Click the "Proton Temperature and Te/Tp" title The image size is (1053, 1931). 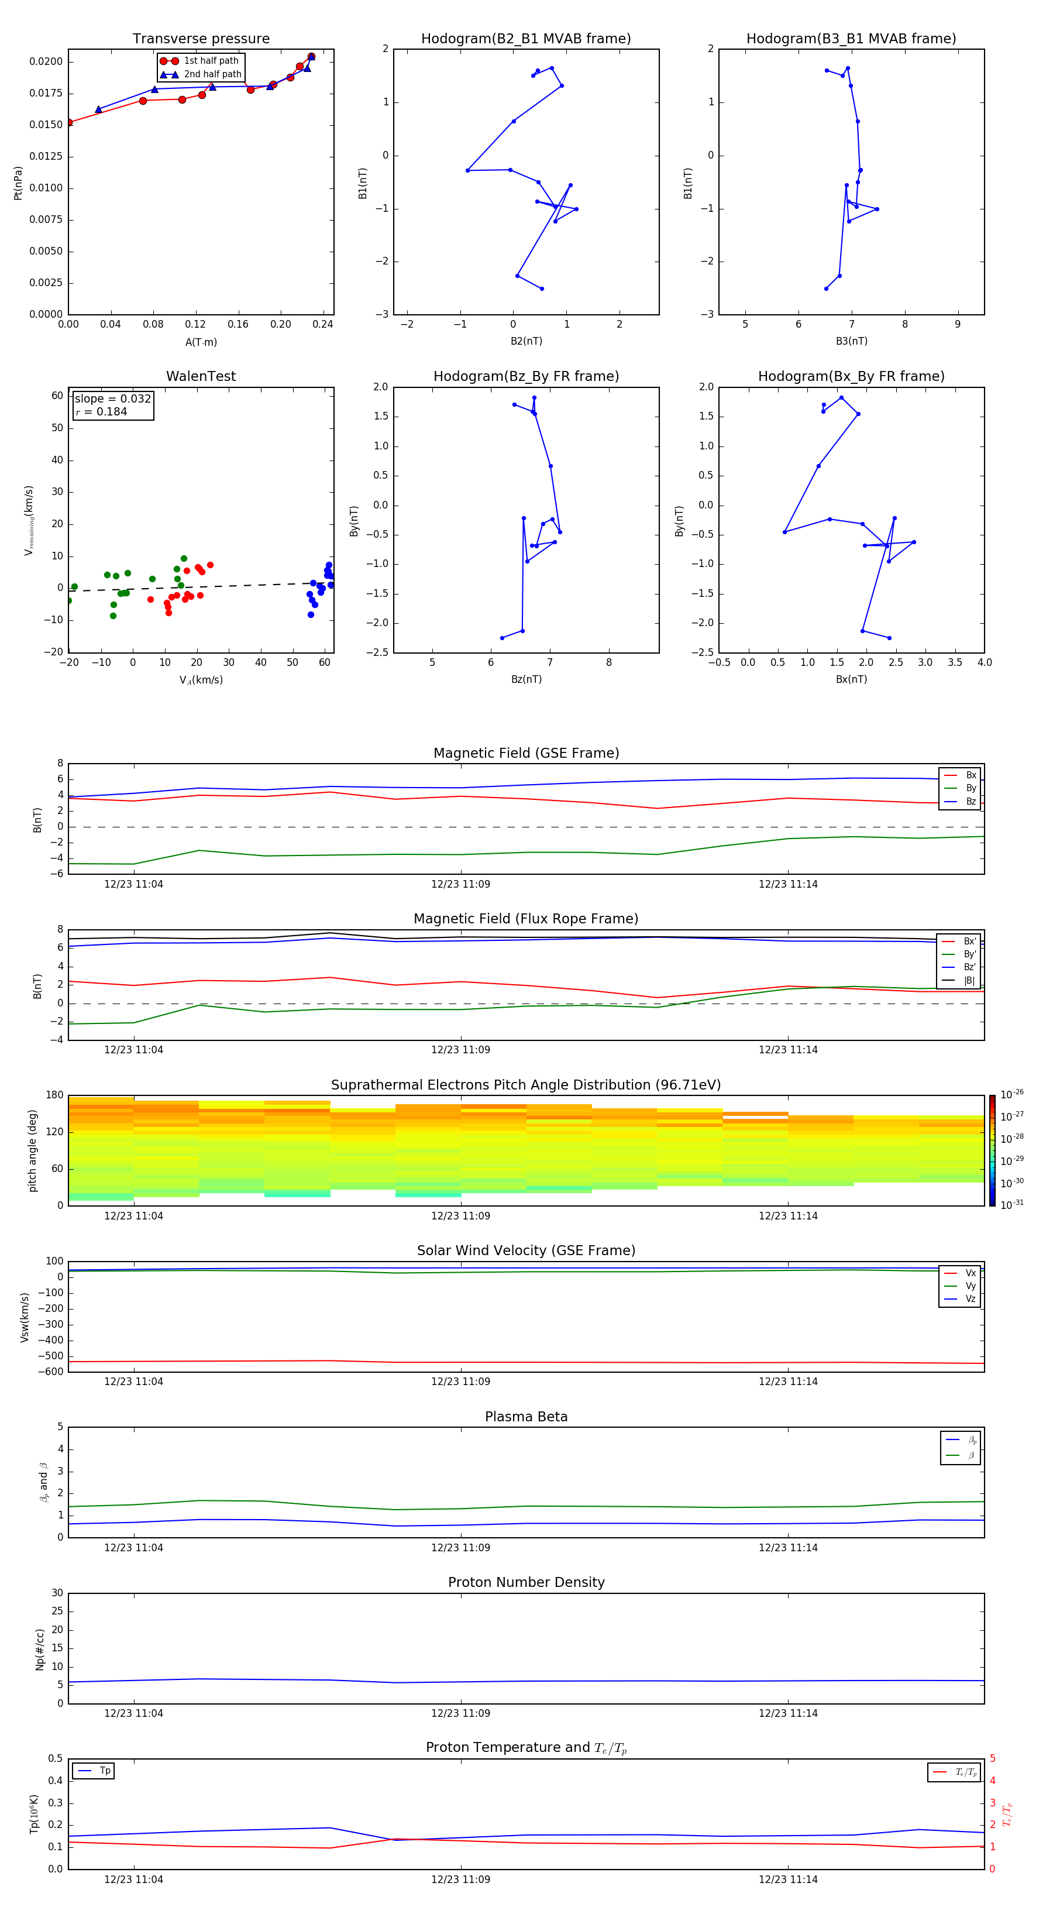pos(526,1747)
